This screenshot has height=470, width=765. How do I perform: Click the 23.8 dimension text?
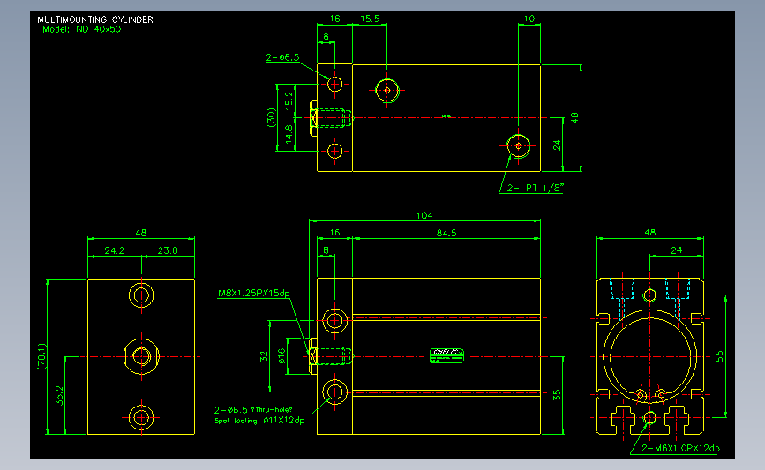pyautogui.click(x=168, y=250)
